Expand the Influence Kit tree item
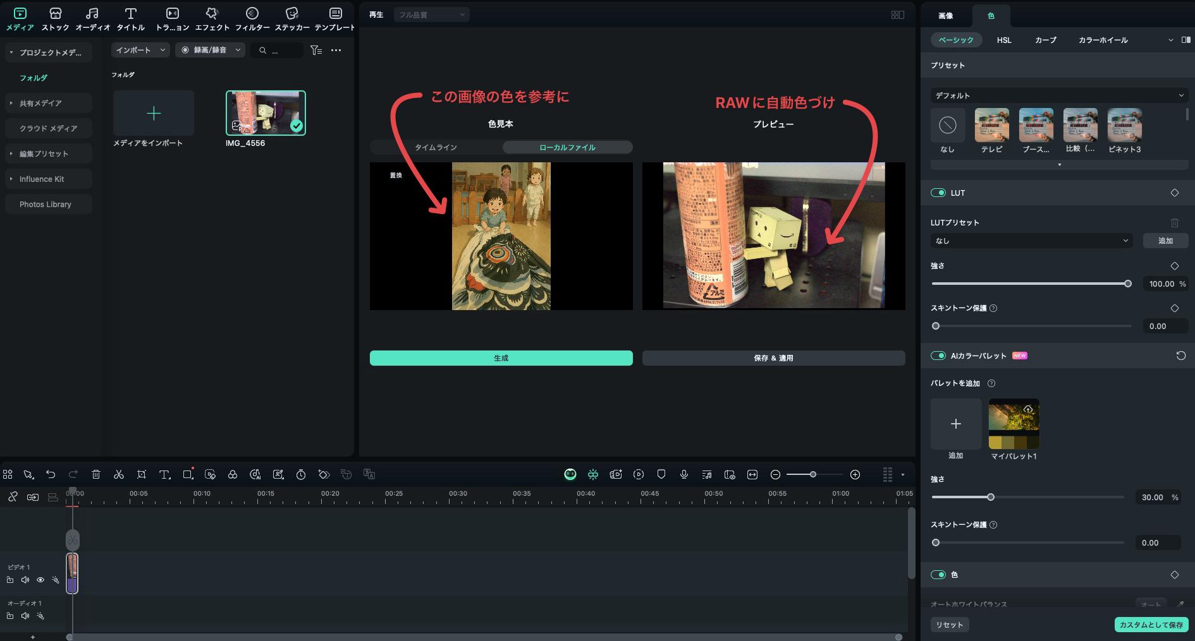 click(x=11, y=179)
